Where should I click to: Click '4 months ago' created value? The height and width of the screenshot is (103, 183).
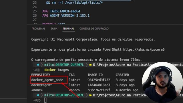127,90
